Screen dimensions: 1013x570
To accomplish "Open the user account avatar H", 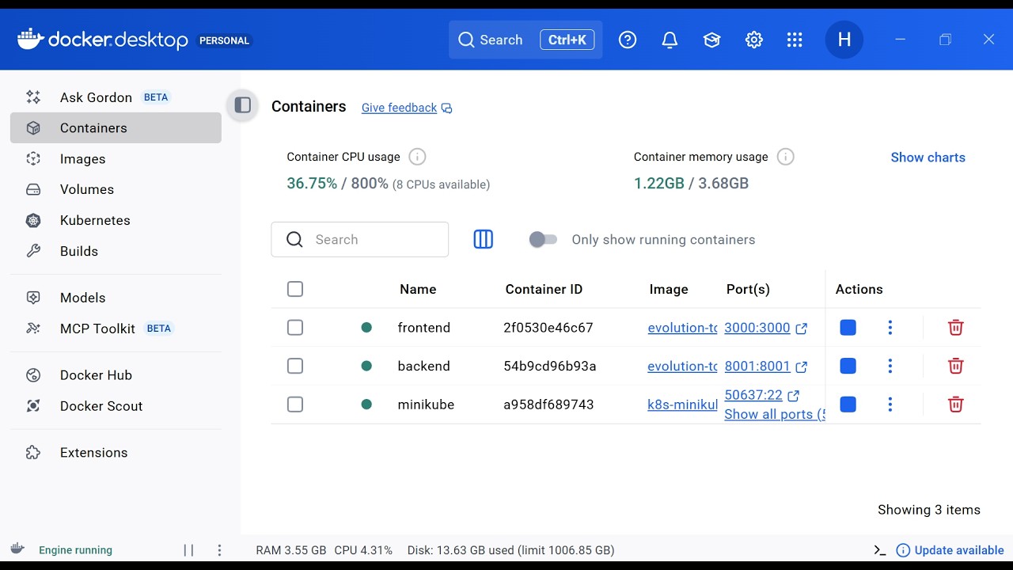I will coord(844,40).
